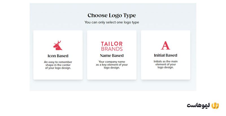Screen dimensions: 226x116
Task: Click the gap between Icon and Name cards
Action: coord(85,55)
